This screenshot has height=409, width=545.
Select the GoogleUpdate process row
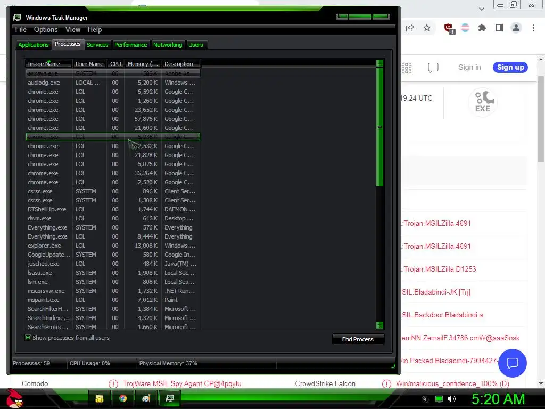113,255
